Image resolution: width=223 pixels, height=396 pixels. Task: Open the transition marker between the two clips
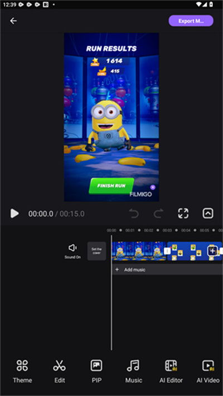click(167, 251)
